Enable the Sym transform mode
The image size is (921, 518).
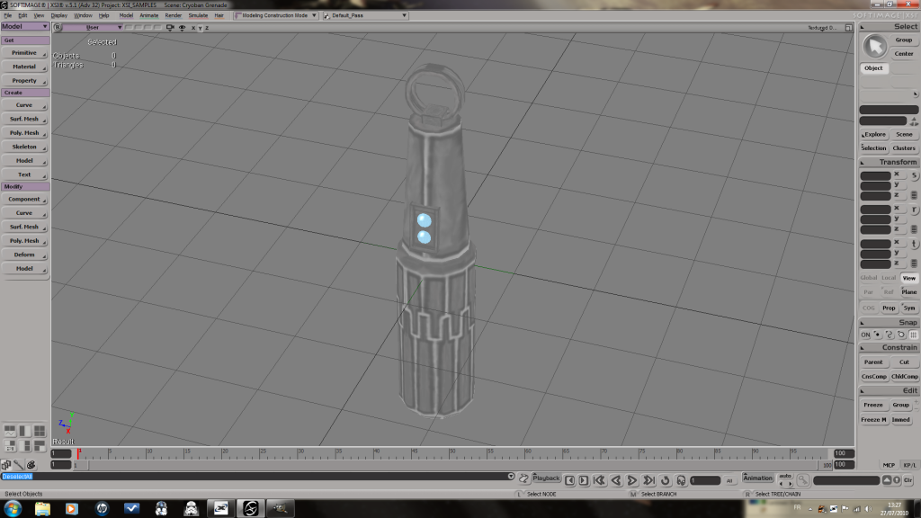tap(909, 308)
